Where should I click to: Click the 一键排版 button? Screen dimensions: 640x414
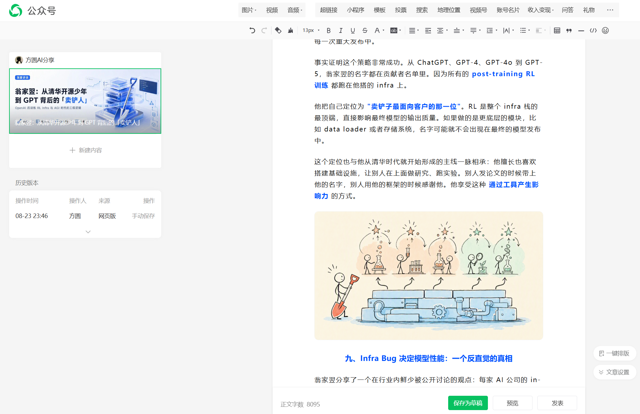pos(614,353)
